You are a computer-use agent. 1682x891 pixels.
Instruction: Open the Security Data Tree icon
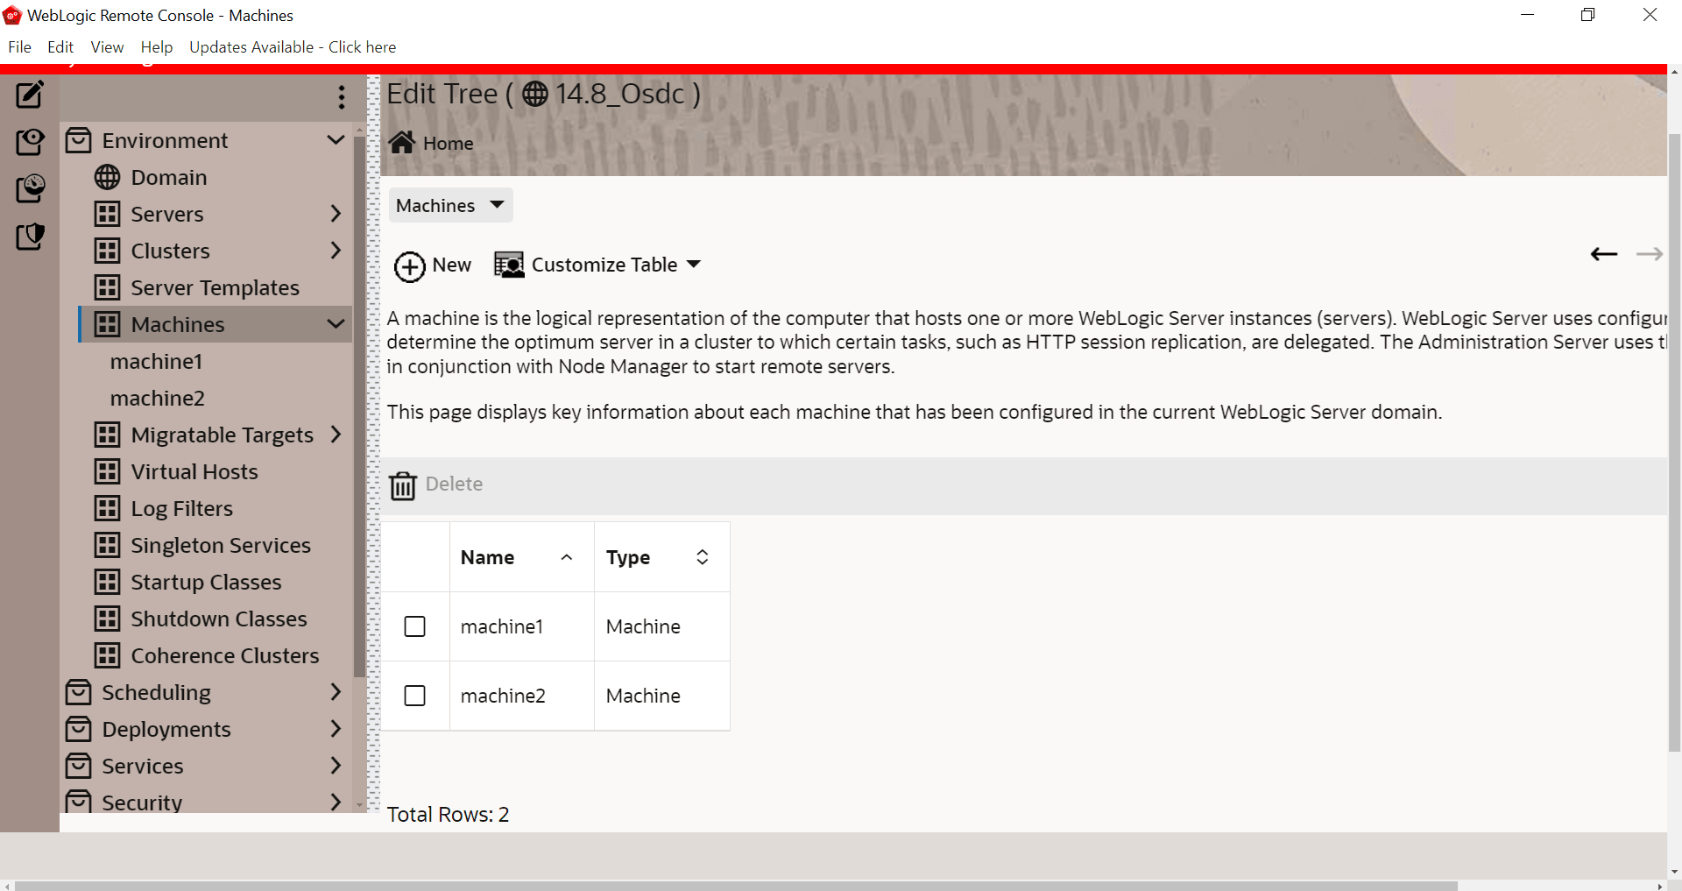pyautogui.click(x=30, y=236)
